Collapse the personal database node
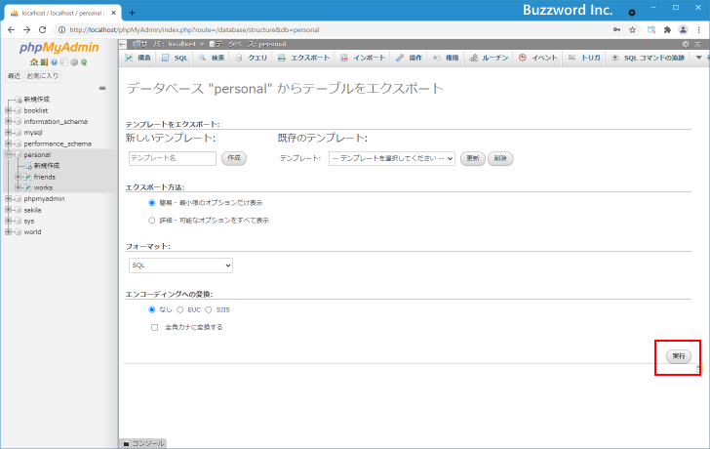Screen dimensions: 710x449 [x=8, y=154]
